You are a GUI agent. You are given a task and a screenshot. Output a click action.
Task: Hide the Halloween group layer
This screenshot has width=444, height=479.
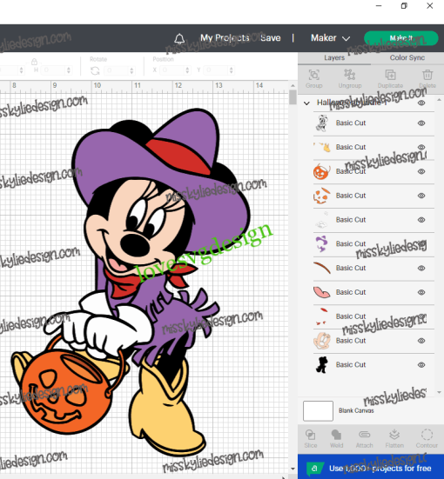coord(421,103)
